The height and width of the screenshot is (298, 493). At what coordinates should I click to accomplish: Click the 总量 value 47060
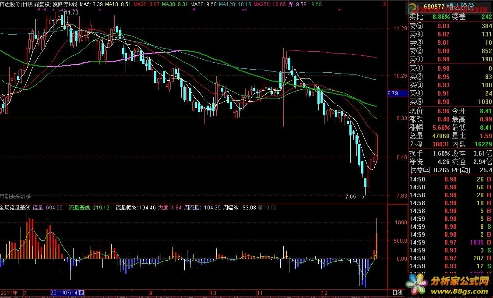click(x=441, y=136)
